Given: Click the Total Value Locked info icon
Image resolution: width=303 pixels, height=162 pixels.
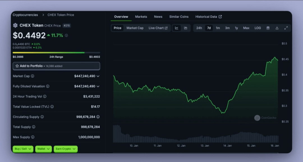Looking at the screenshot, I should pos(52,107).
